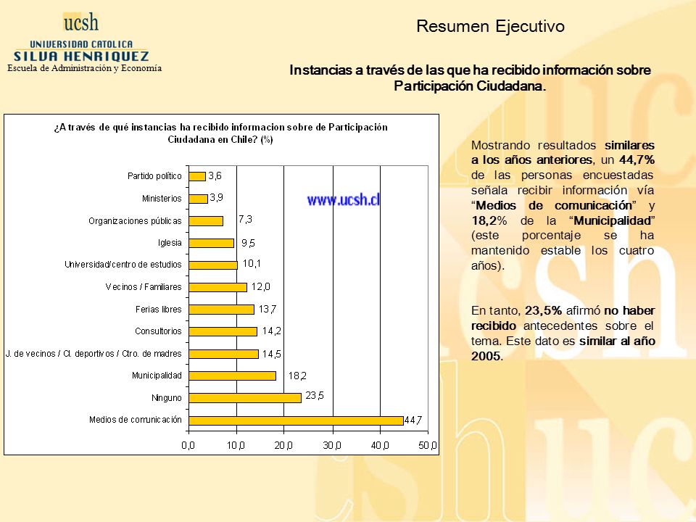Viewport: 696px width, 522px height.
Task: Click the 'Iglesia' bar
Action: 211,243
